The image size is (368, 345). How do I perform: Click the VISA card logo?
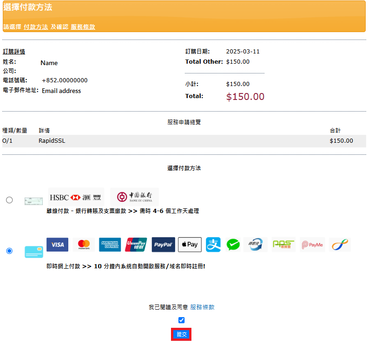tap(57, 245)
